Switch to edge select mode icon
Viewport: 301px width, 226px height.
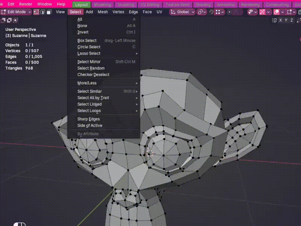[x=43, y=12]
